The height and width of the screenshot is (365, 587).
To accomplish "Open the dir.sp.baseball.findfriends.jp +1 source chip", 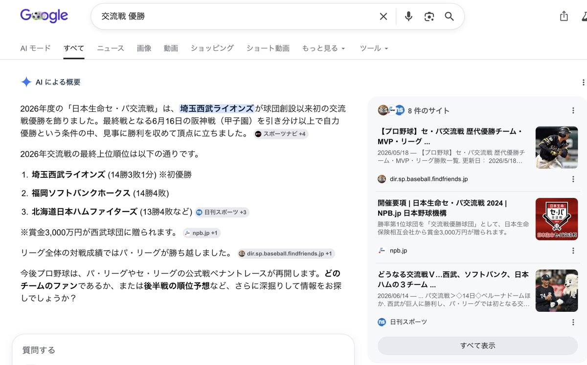I will 286,254.
